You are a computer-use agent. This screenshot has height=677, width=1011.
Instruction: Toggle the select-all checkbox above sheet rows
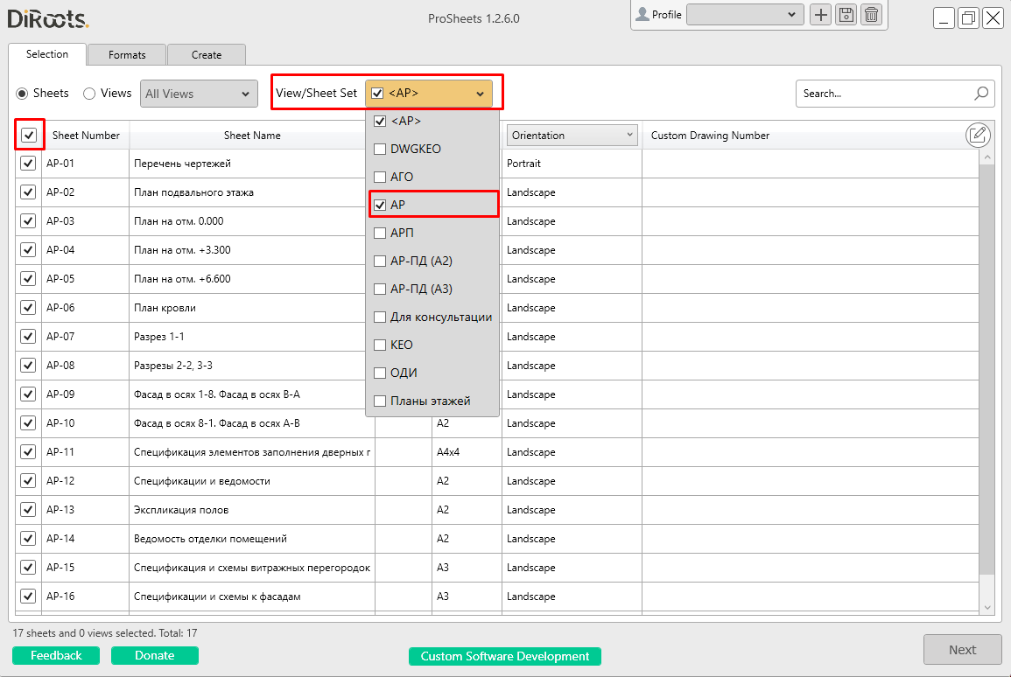(x=27, y=135)
